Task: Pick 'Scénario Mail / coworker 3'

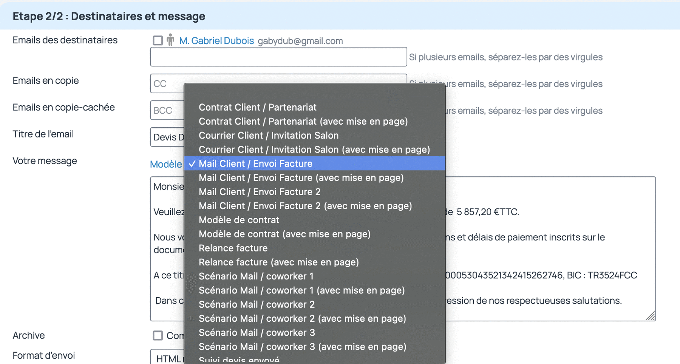Action: pos(314,333)
